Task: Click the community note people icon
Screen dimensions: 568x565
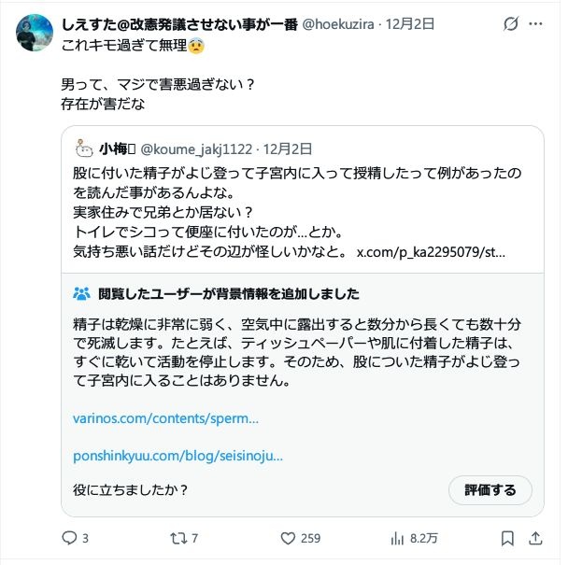Action: coord(81,293)
